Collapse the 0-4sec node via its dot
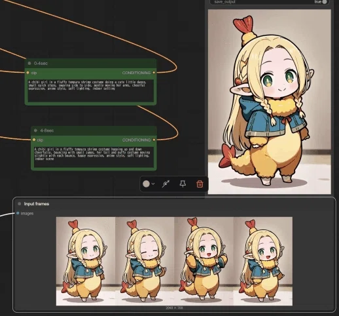The height and width of the screenshot is (316, 339). pyautogui.click(x=29, y=64)
